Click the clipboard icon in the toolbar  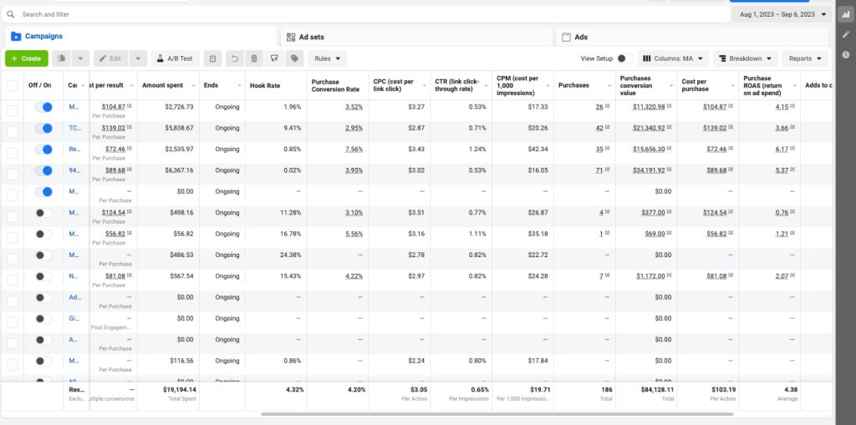[x=213, y=58]
